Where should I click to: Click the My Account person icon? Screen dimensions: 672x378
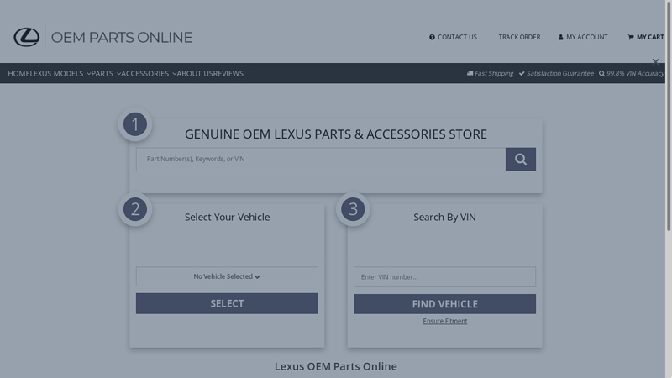point(560,37)
